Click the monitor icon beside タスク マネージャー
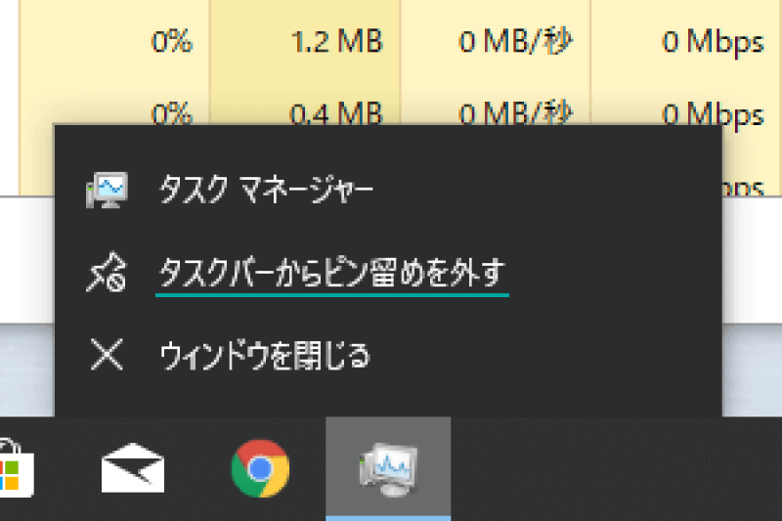Viewport: 782px width, 521px height. pos(107,190)
